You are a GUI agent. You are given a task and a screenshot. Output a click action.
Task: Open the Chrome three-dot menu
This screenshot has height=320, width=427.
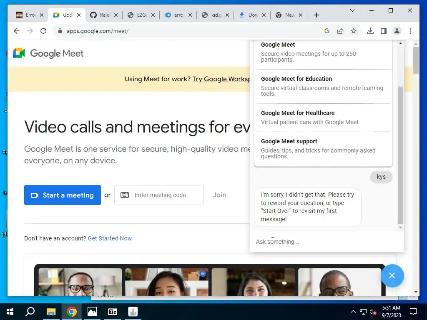coord(410,31)
